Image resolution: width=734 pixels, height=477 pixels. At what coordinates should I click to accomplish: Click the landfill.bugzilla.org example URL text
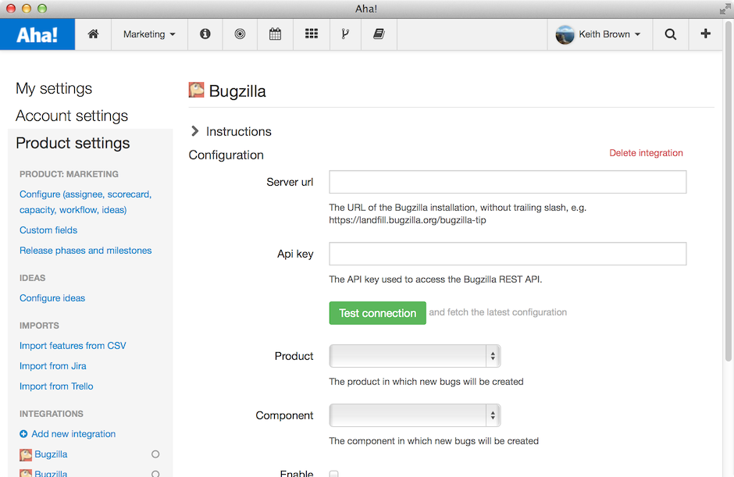coord(408,220)
